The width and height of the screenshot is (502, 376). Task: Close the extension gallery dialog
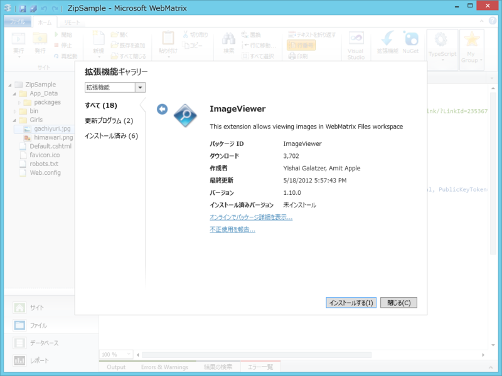398,303
